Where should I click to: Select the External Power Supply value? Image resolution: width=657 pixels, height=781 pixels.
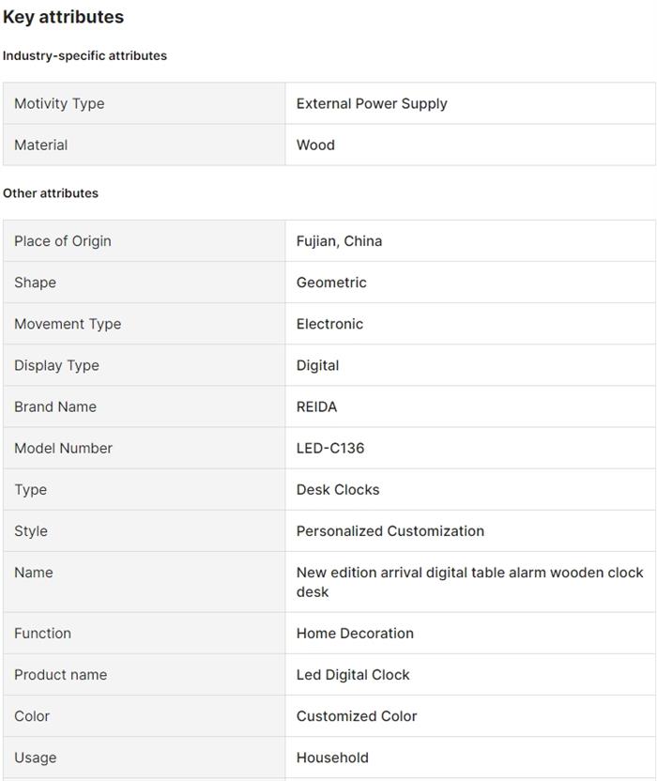[372, 103]
